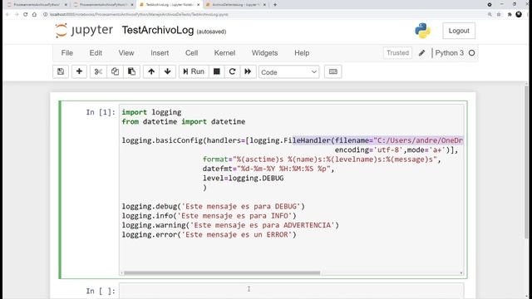The width and height of the screenshot is (532, 299).
Task: Open the Help menu
Action: tap(302, 53)
